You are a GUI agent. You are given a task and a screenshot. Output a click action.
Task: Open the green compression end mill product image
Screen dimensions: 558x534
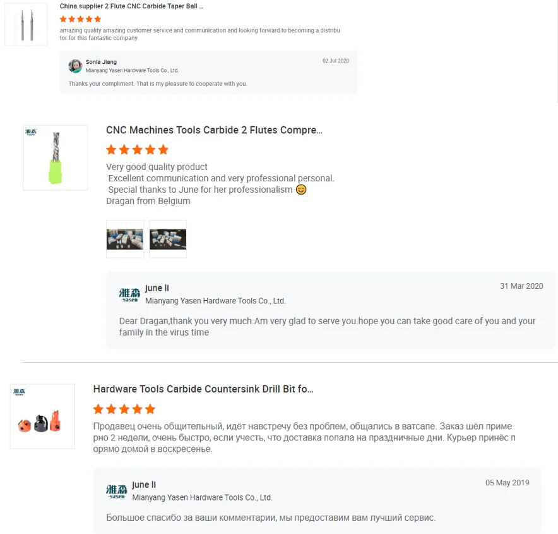tap(55, 157)
